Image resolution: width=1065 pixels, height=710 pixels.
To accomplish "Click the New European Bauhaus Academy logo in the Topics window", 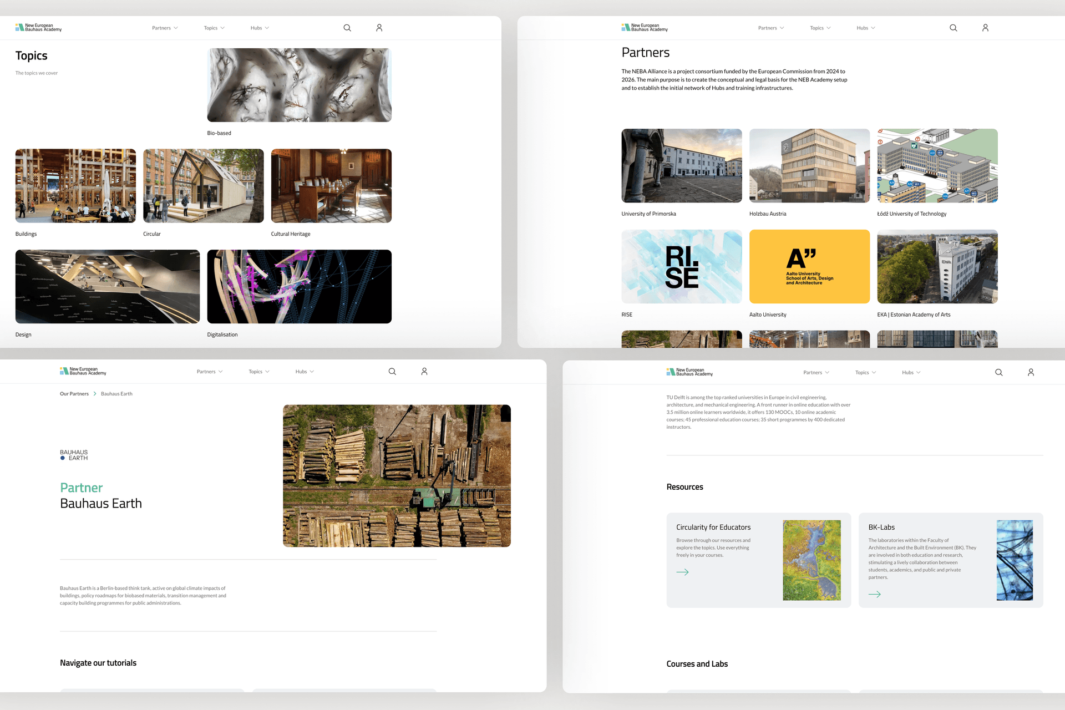I will (x=38, y=27).
